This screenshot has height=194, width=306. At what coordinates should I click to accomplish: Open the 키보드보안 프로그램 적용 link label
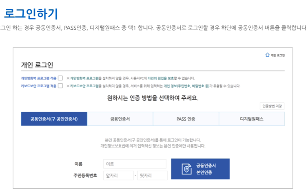(39, 86)
